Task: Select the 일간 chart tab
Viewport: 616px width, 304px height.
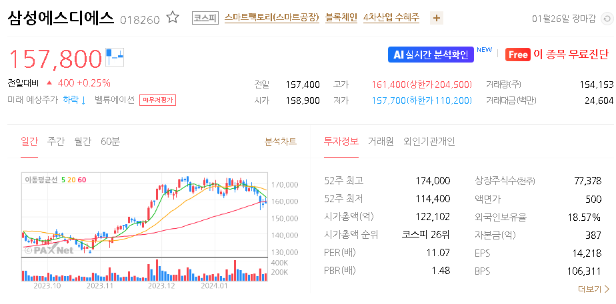Action: 29,142
